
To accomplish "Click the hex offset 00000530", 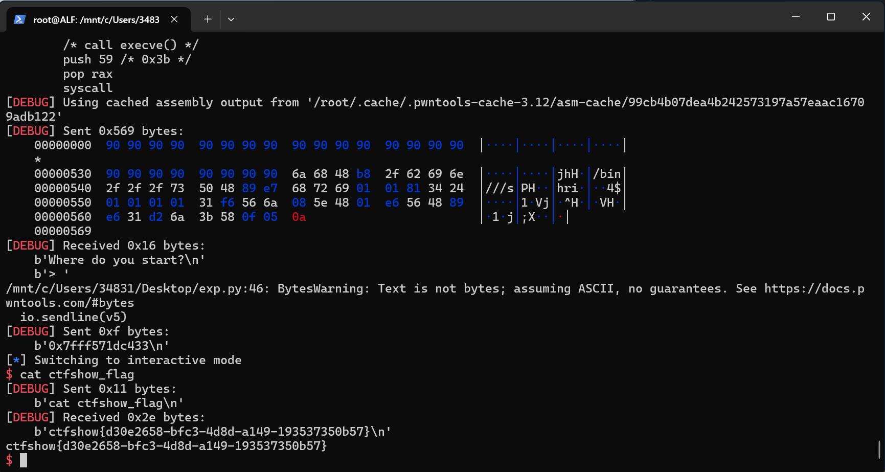I will point(63,174).
